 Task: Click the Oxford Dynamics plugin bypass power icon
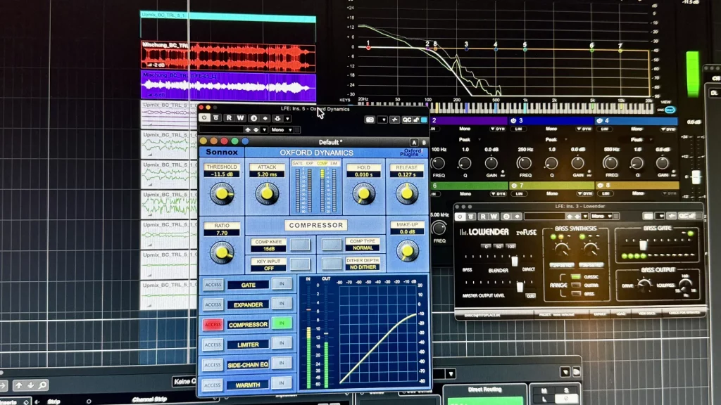[205, 118]
